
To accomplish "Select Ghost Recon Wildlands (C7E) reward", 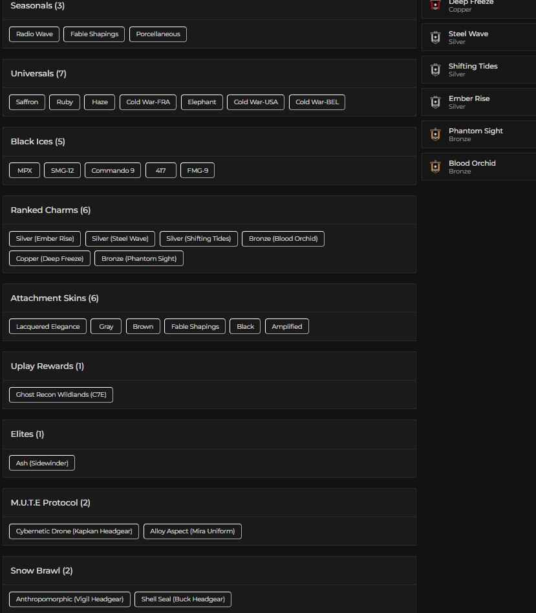I will coord(61,394).
